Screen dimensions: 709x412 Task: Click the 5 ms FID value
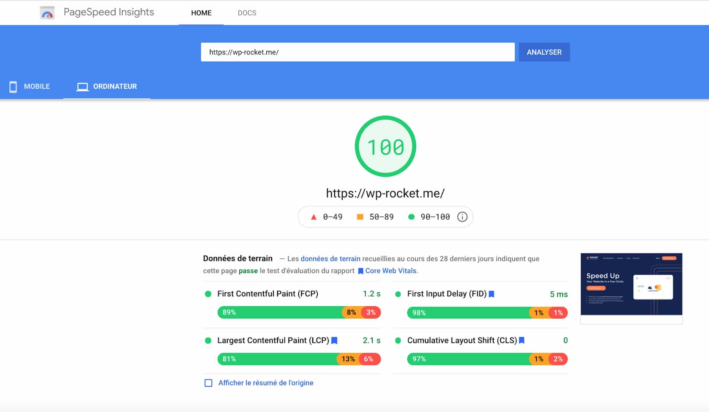pyautogui.click(x=559, y=294)
